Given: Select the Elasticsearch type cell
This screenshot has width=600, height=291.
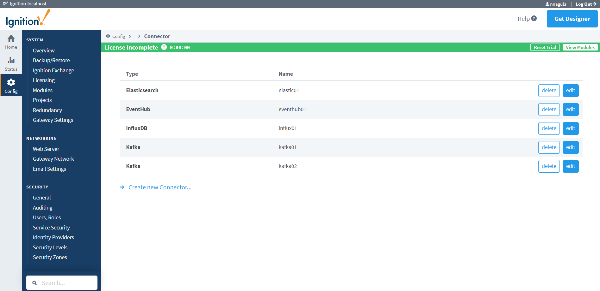Looking at the screenshot, I should click(x=142, y=90).
